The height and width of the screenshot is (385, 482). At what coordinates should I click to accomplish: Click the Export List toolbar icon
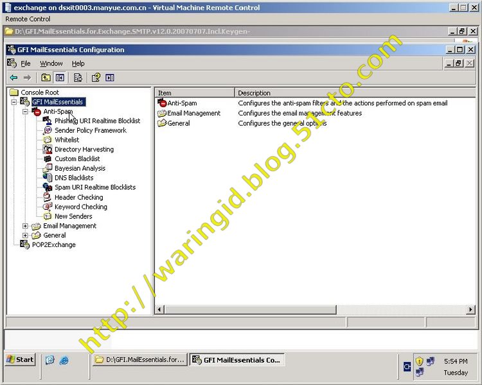click(78, 78)
